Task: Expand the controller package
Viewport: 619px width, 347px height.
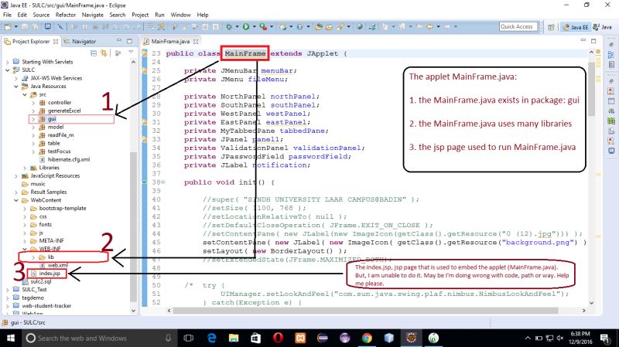Action: point(33,103)
